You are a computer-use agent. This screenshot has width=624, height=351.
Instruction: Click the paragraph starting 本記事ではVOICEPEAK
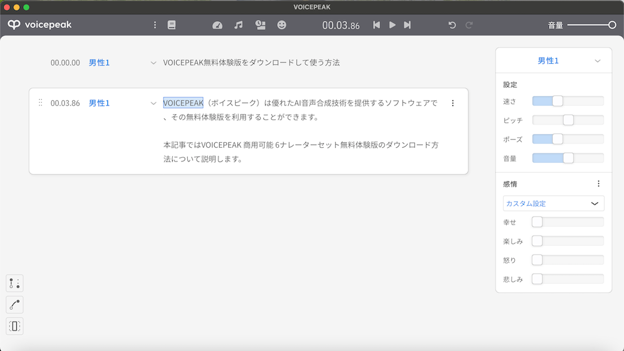point(301,152)
